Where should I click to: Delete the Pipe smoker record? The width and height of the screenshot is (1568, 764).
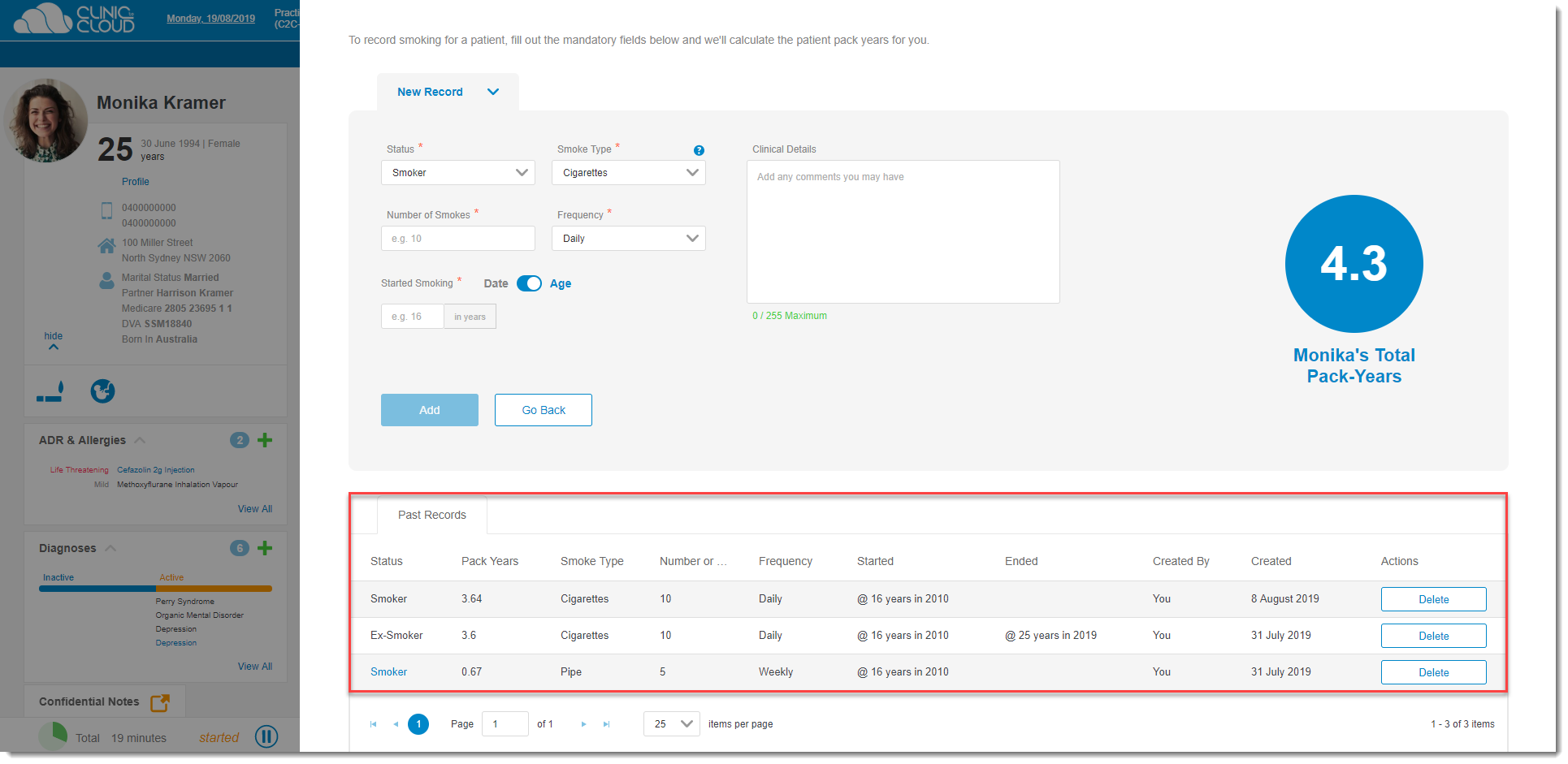(1434, 672)
